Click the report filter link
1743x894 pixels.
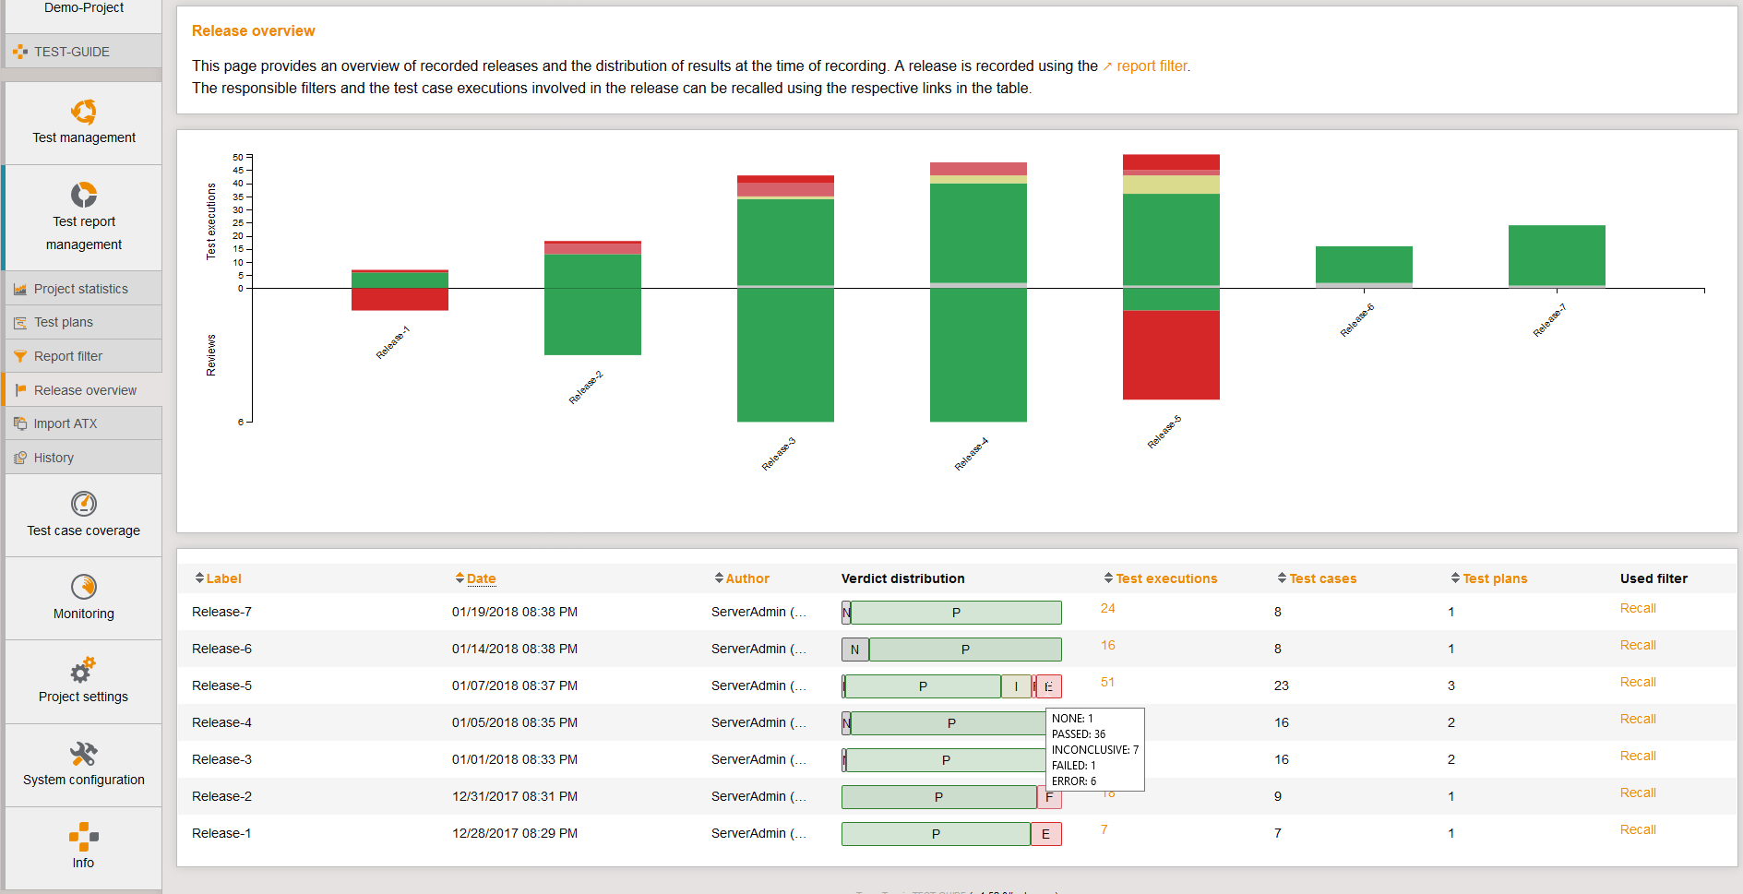pos(1152,66)
